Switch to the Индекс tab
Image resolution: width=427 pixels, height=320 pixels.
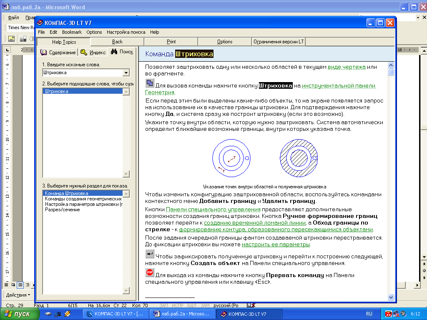93,52
